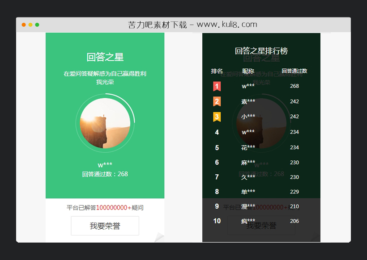367x260 pixels.
Task: Expand the 排名 column header
Action: coord(217,71)
